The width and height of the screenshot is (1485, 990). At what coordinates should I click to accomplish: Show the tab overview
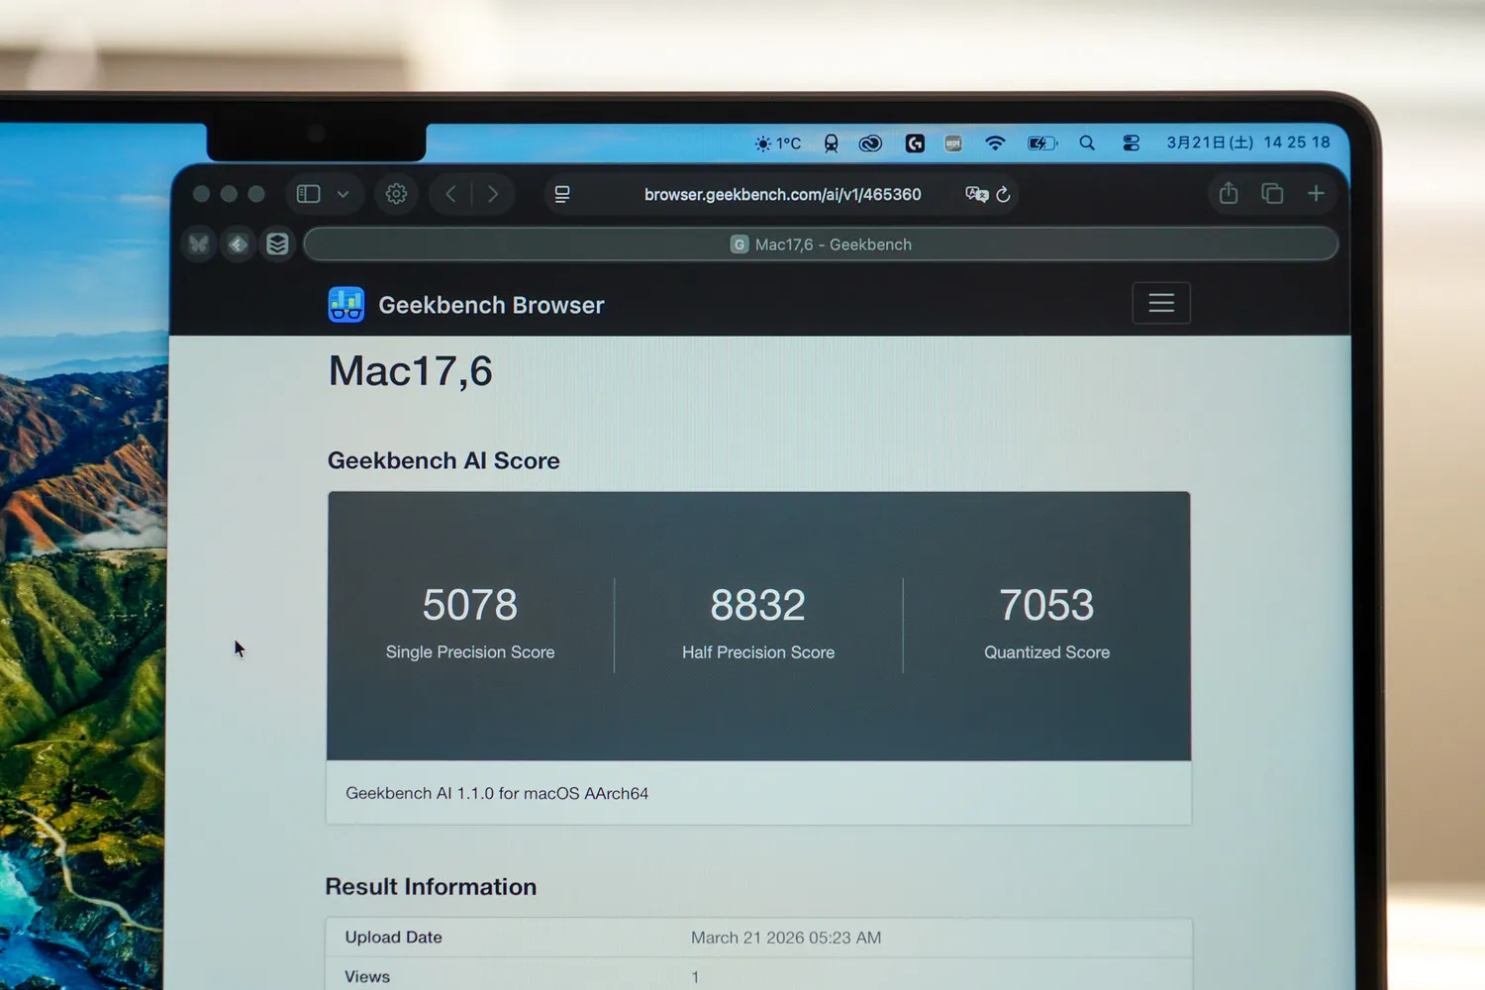point(1272,194)
